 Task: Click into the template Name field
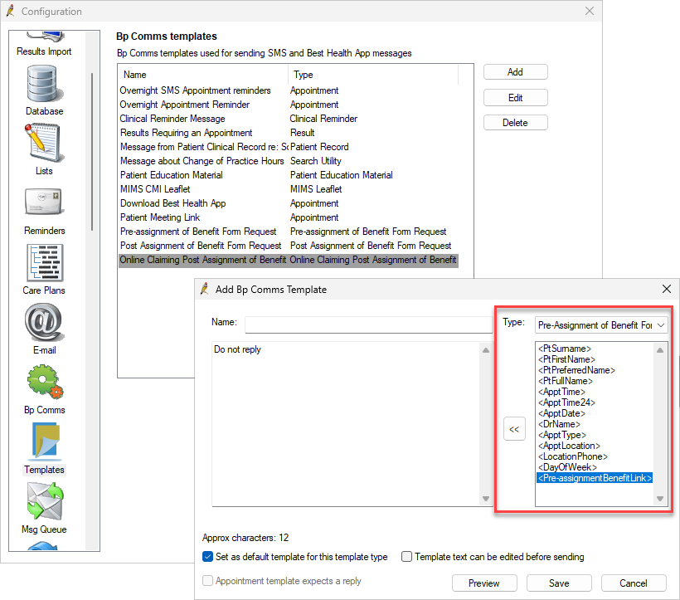(369, 324)
